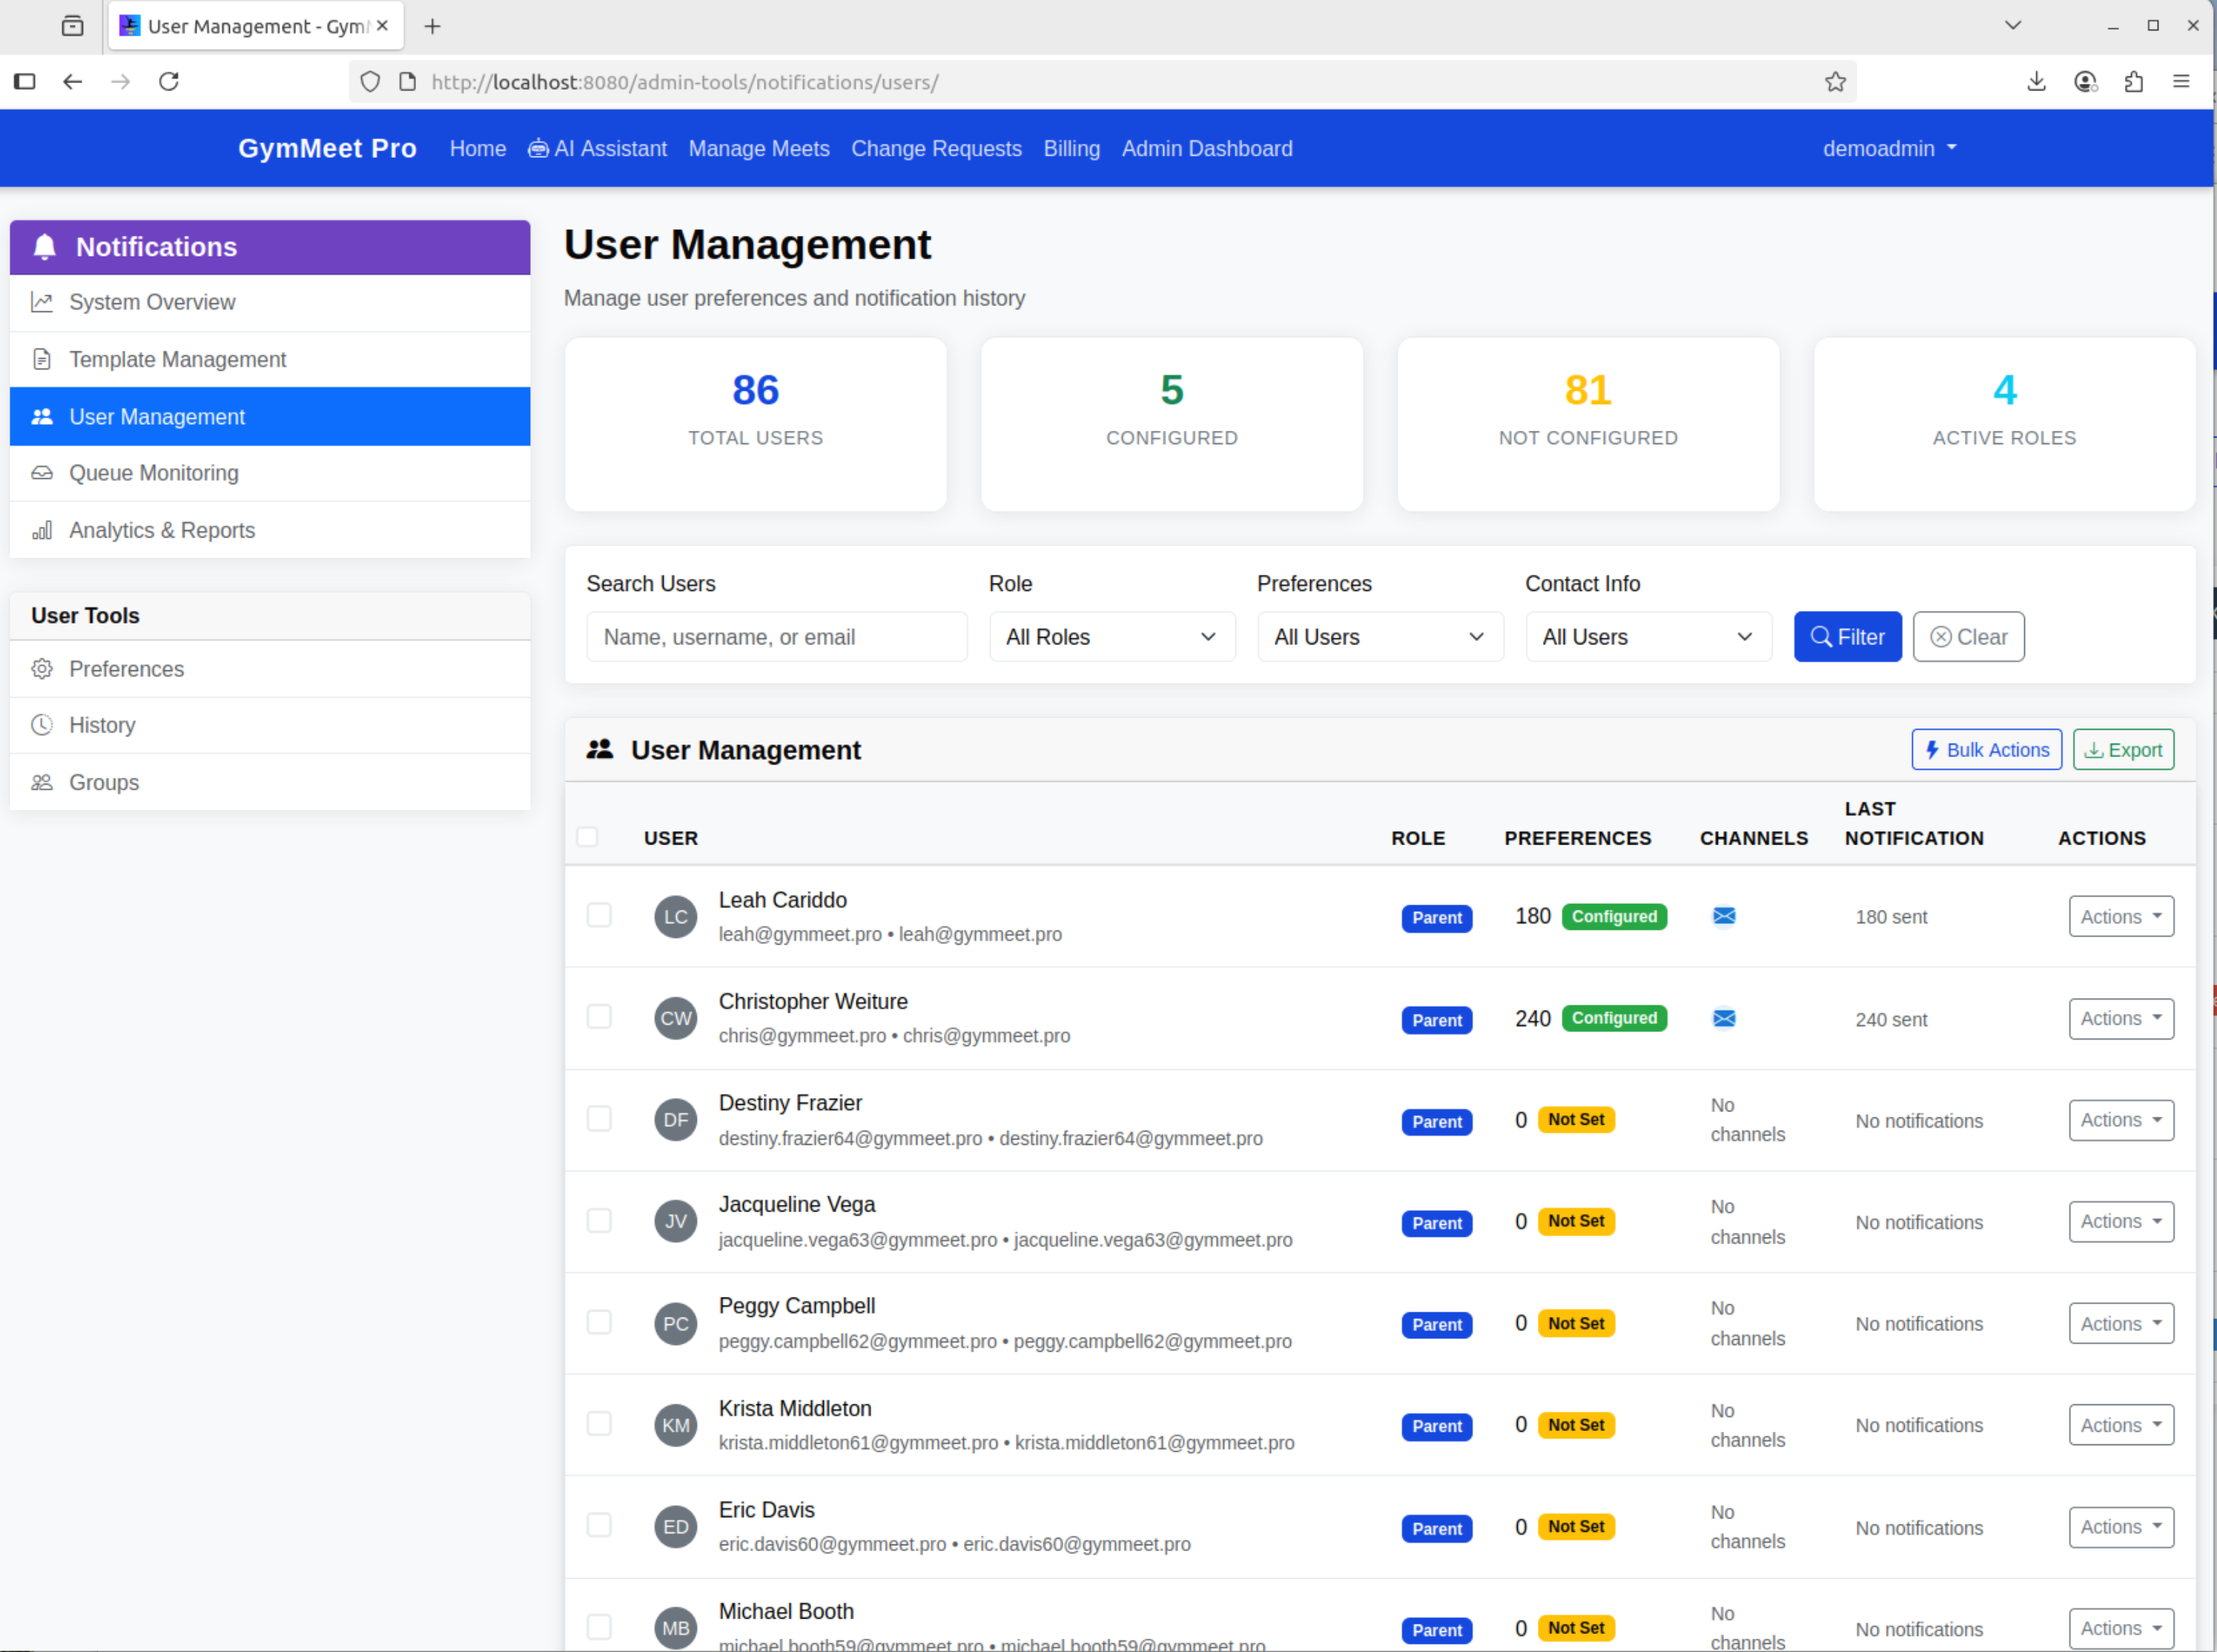This screenshot has width=2217, height=1652.
Task: Open the Contact Info All Users dropdown
Action: (1648, 637)
